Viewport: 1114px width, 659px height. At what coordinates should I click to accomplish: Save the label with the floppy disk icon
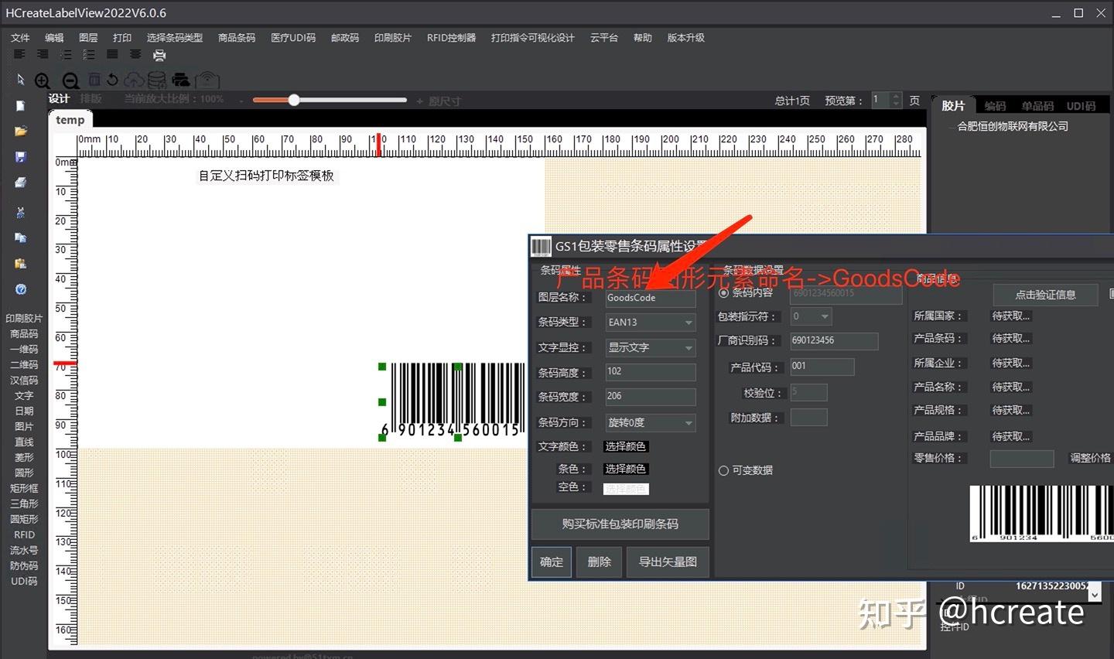click(20, 157)
